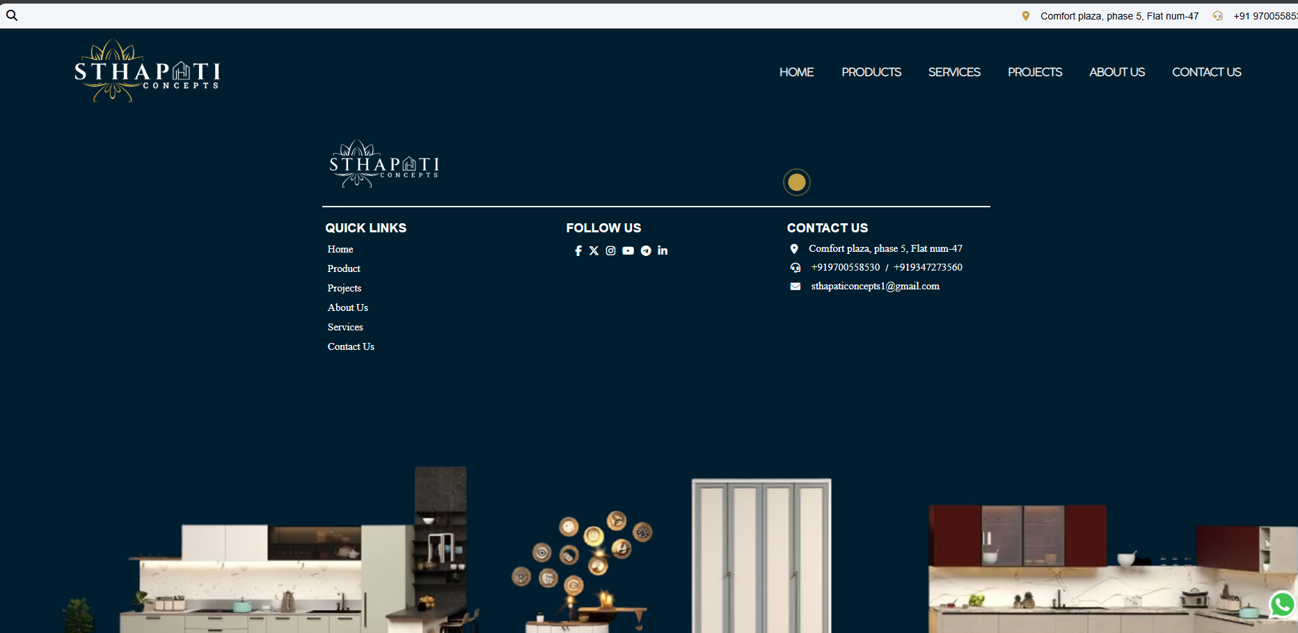Open the YouTube channel icon

628,251
